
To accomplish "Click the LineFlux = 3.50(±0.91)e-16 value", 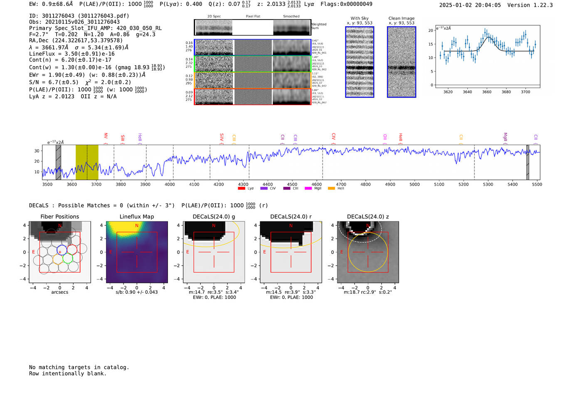I will (72, 54).
